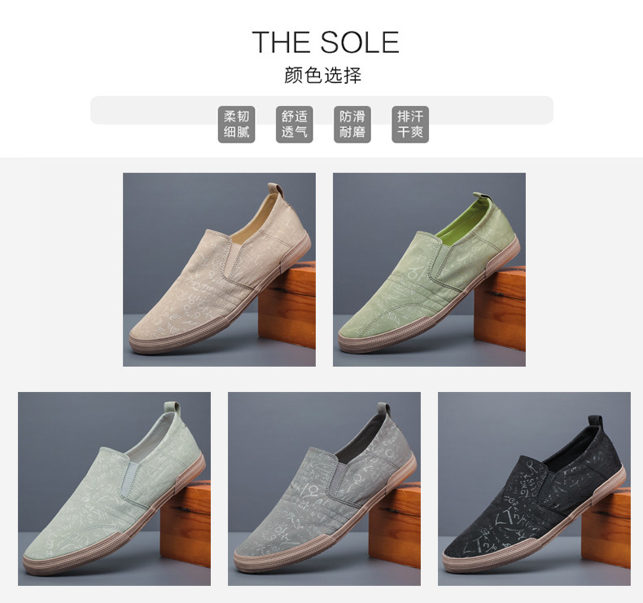Click the rubber sole of the gray shoe
The height and width of the screenshot is (603, 643).
(x=324, y=534)
